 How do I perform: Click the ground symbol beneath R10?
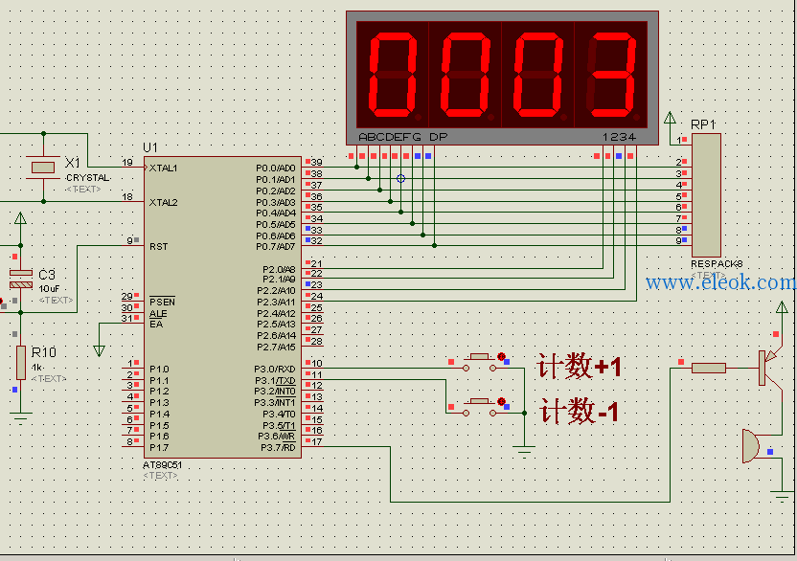(20, 417)
